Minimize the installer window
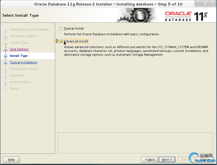217x165 pixels. tap(198, 4)
